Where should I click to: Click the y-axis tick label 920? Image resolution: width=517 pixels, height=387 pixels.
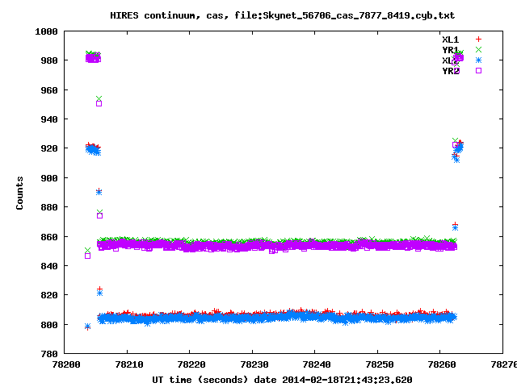click(49, 148)
